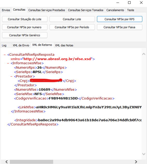Click the vertical scrollbar up arrow
147x164 pixels.
144,54
